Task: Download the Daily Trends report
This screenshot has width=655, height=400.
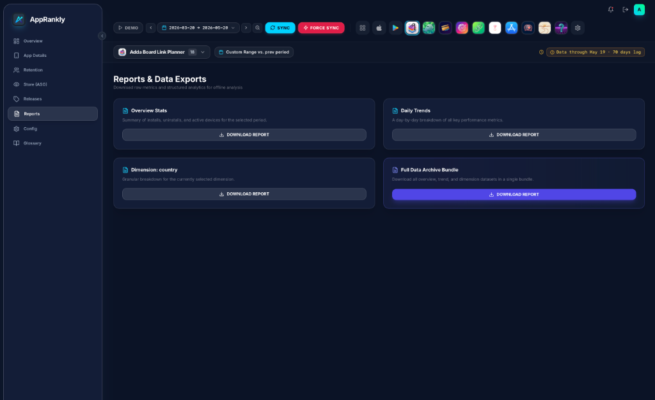Action: tap(514, 135)
